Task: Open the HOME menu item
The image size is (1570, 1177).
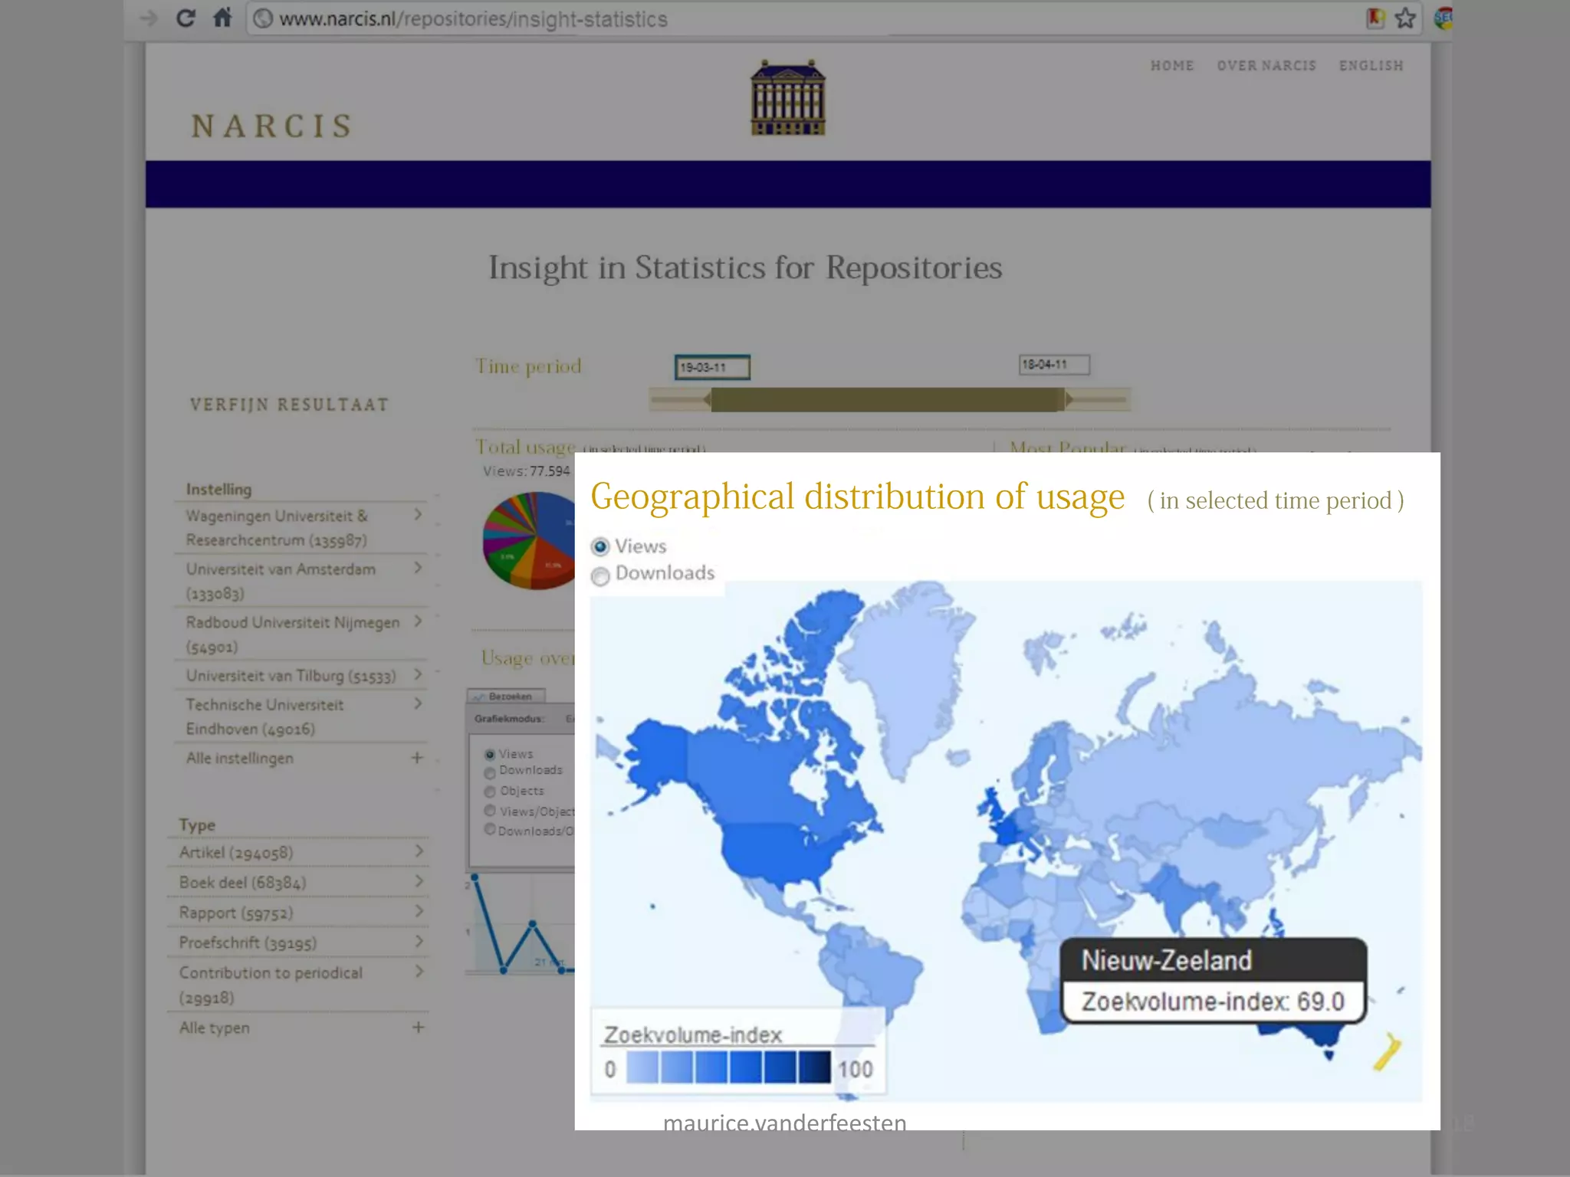Action: coord(1171,66)
